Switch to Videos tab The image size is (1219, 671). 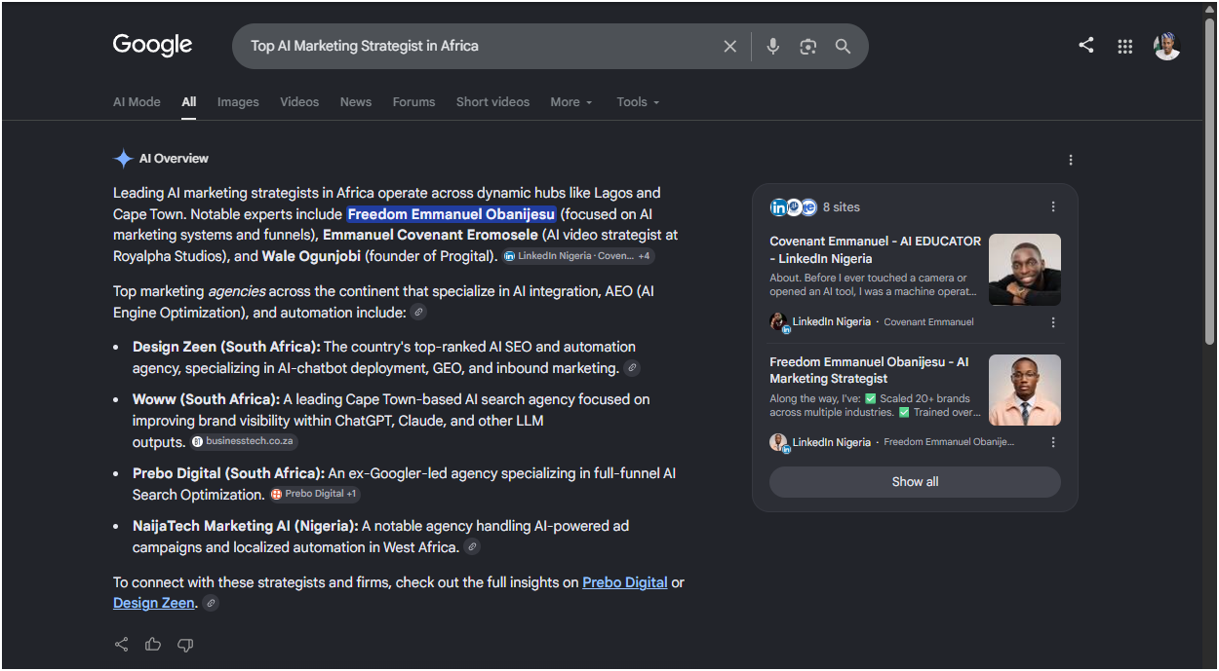(299, 102)
